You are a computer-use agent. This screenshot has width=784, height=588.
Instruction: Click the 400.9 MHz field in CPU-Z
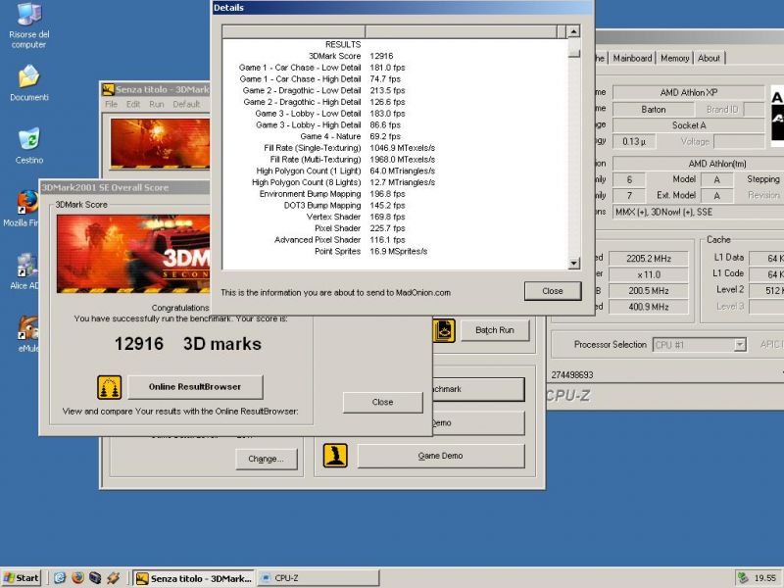point(649,307)
